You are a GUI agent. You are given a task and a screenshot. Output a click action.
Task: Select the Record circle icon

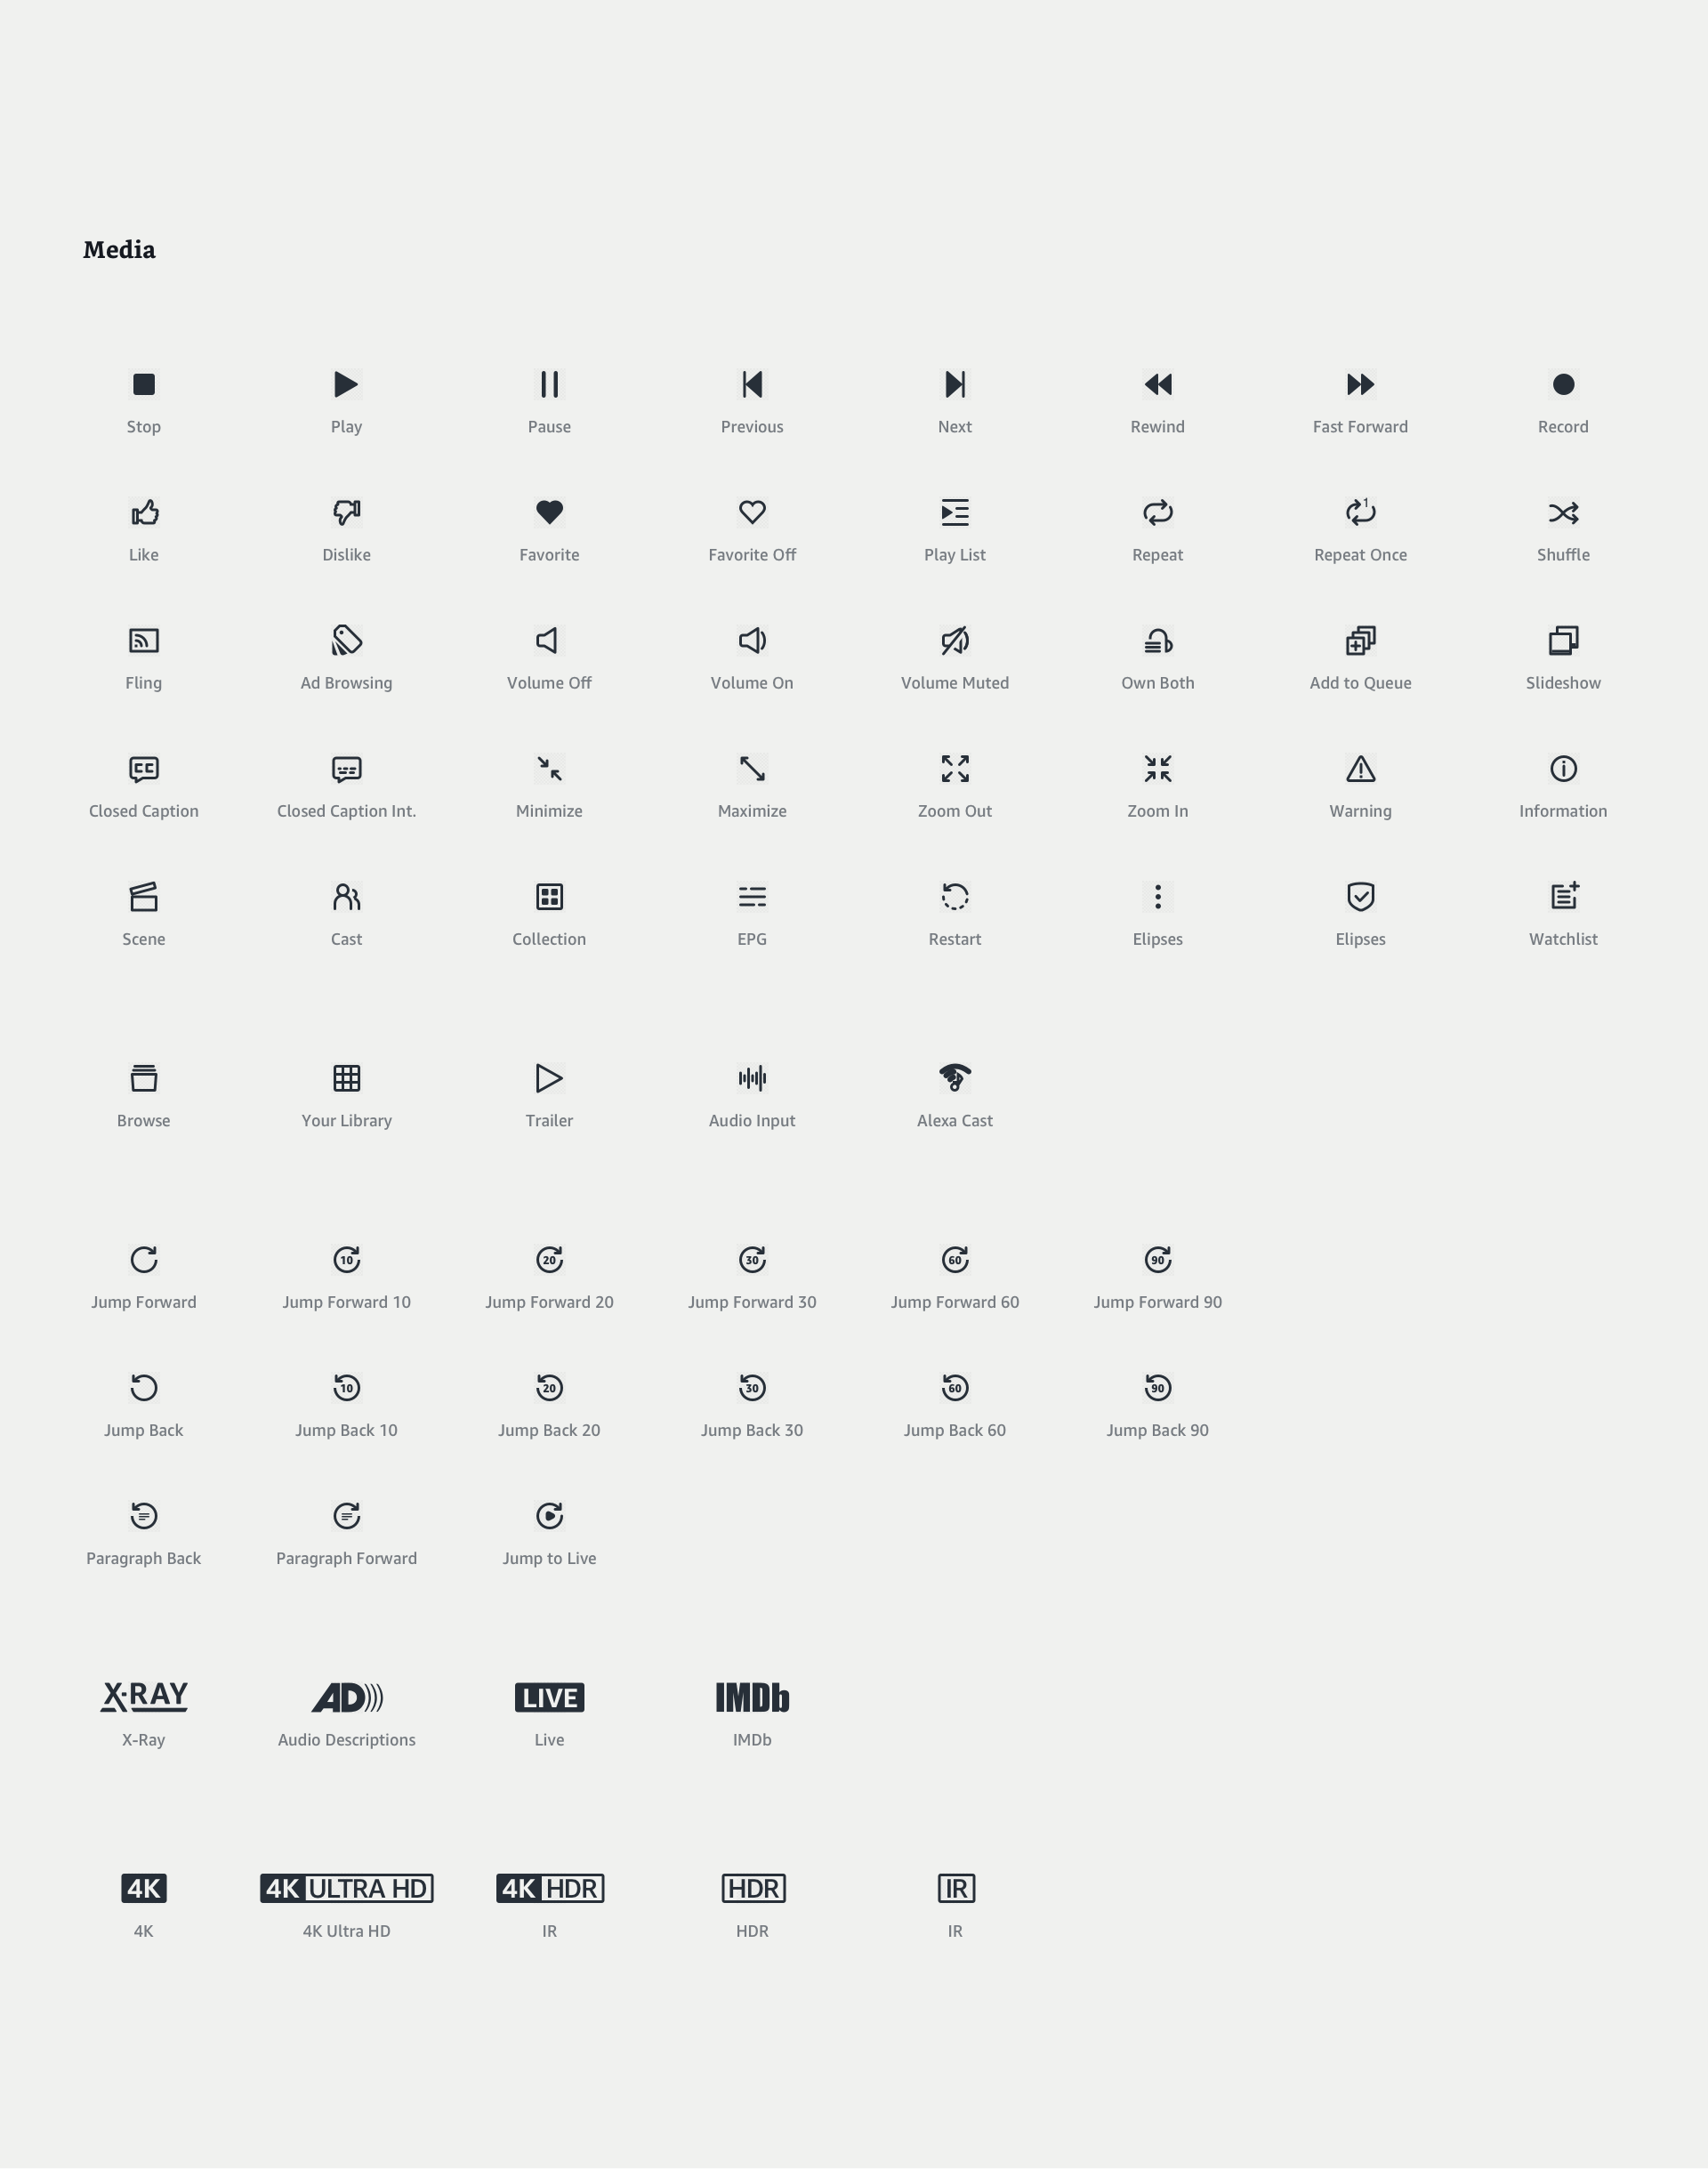click(1563, 384)
